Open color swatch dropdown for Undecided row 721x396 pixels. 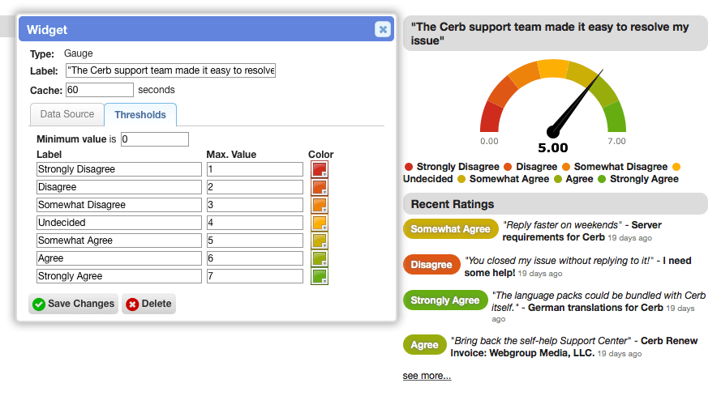tap(319, 223)
